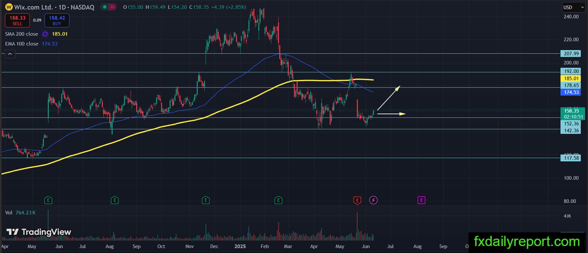Open the USD currency dropdown
This screenshot has height=253, width=588.
(574, 7)
